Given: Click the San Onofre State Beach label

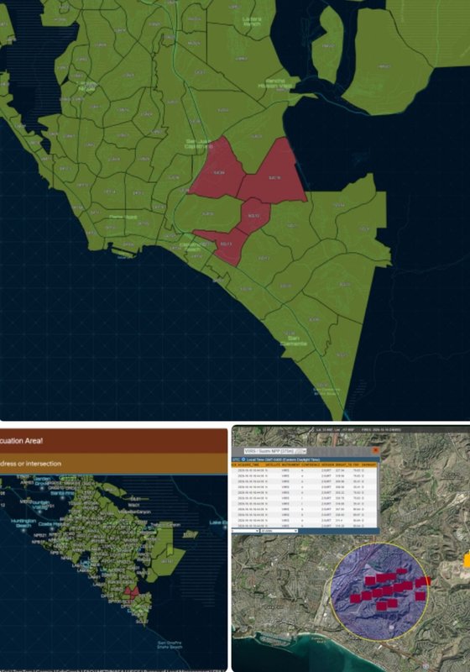Looking at the screenshot, I should tap(170, 644).
